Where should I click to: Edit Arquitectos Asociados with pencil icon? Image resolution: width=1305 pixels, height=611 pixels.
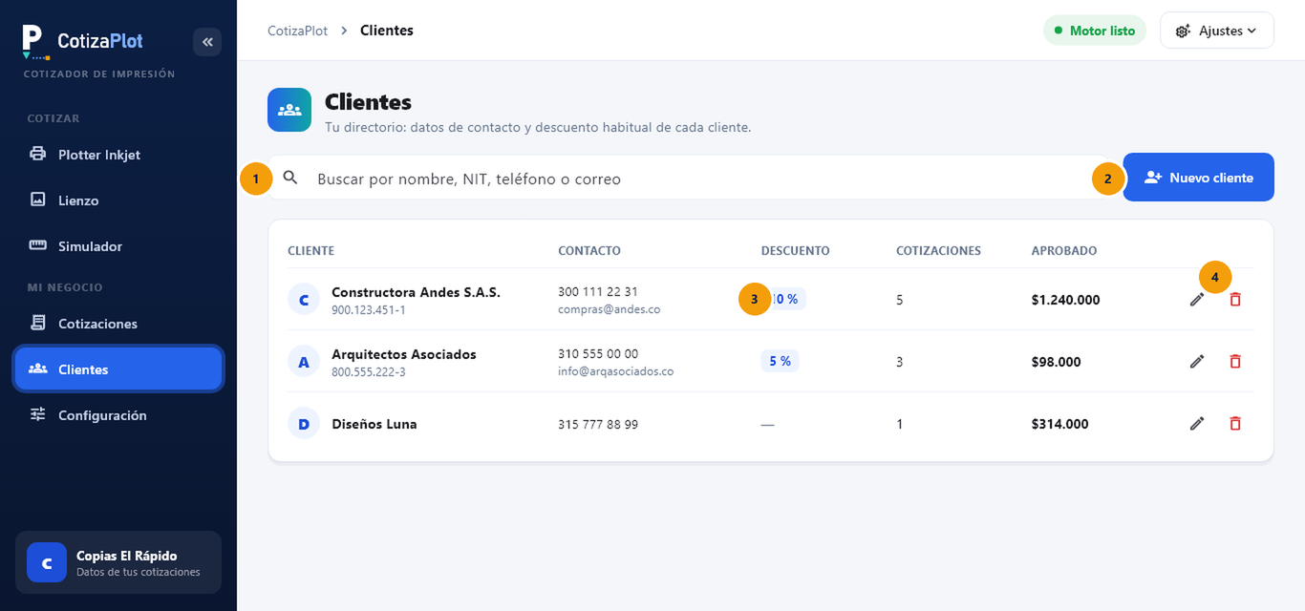1197,362
